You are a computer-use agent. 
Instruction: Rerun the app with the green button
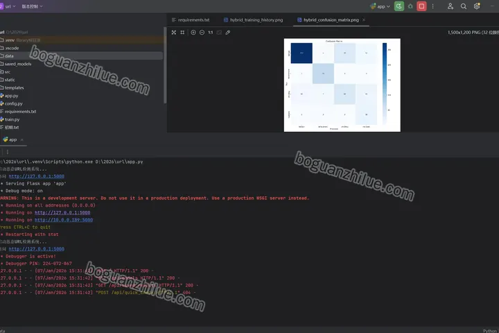click(x=399, y=6)
